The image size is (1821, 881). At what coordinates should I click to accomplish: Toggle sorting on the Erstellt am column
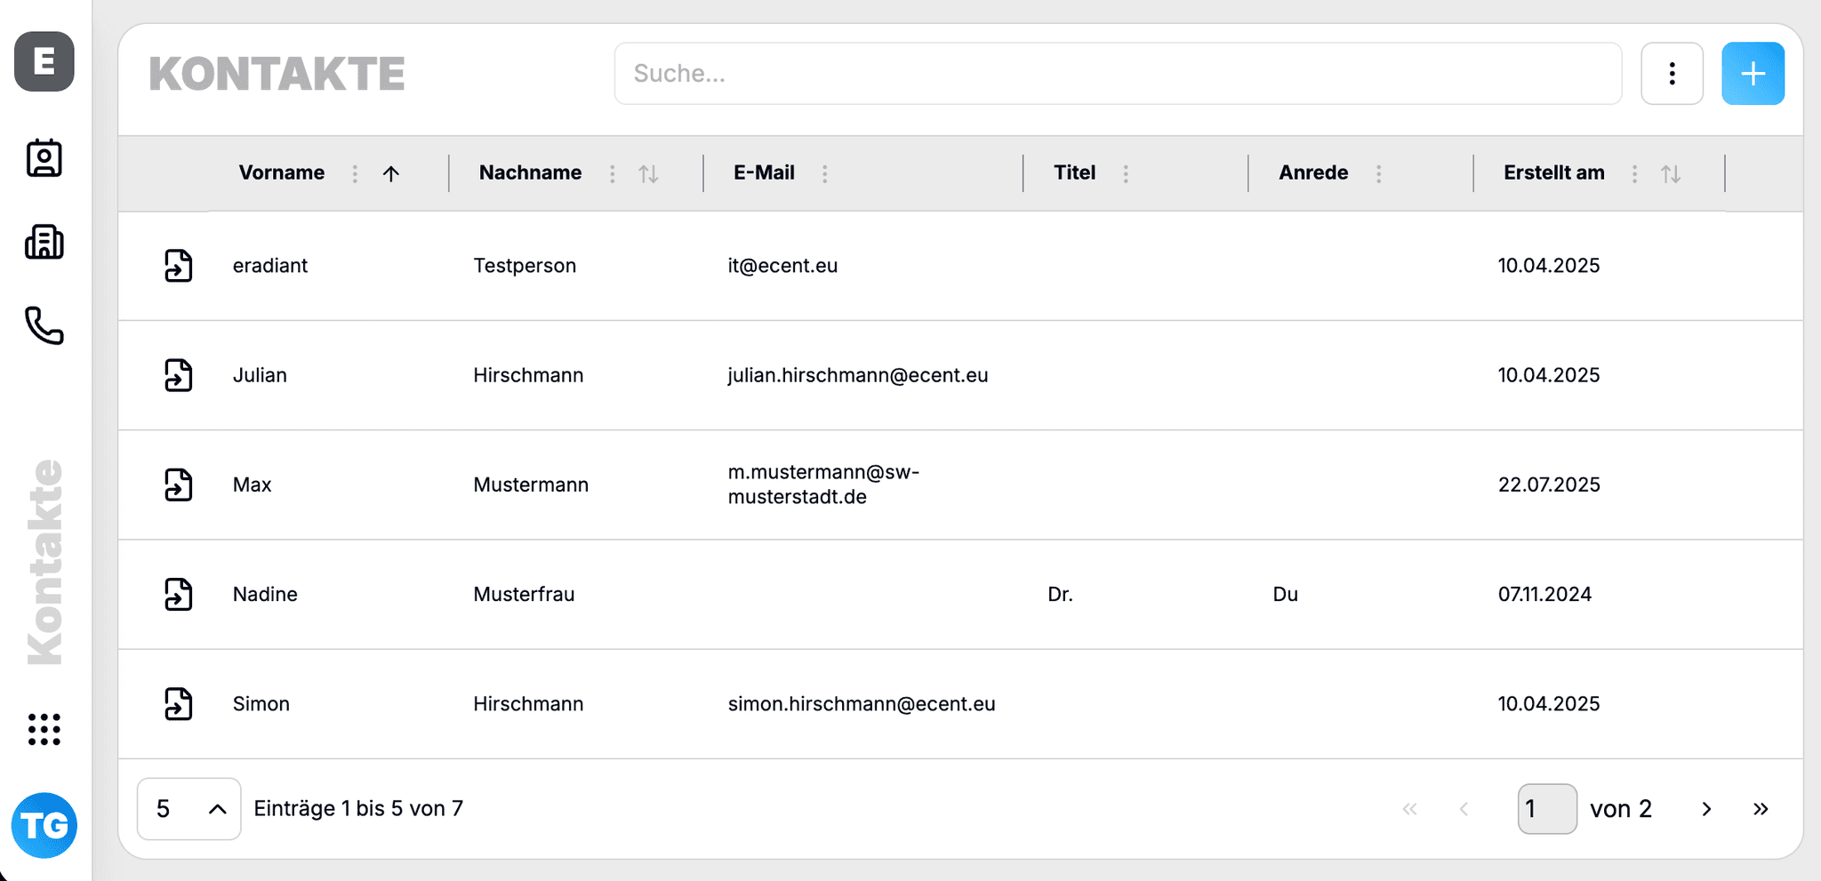pos(1672,173)
